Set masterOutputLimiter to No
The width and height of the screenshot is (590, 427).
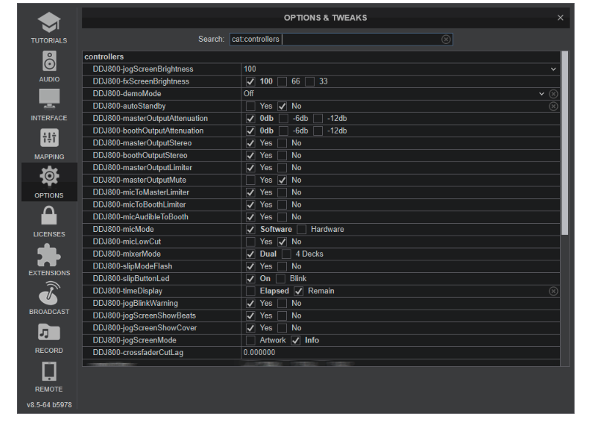click(x=283, y=168)
